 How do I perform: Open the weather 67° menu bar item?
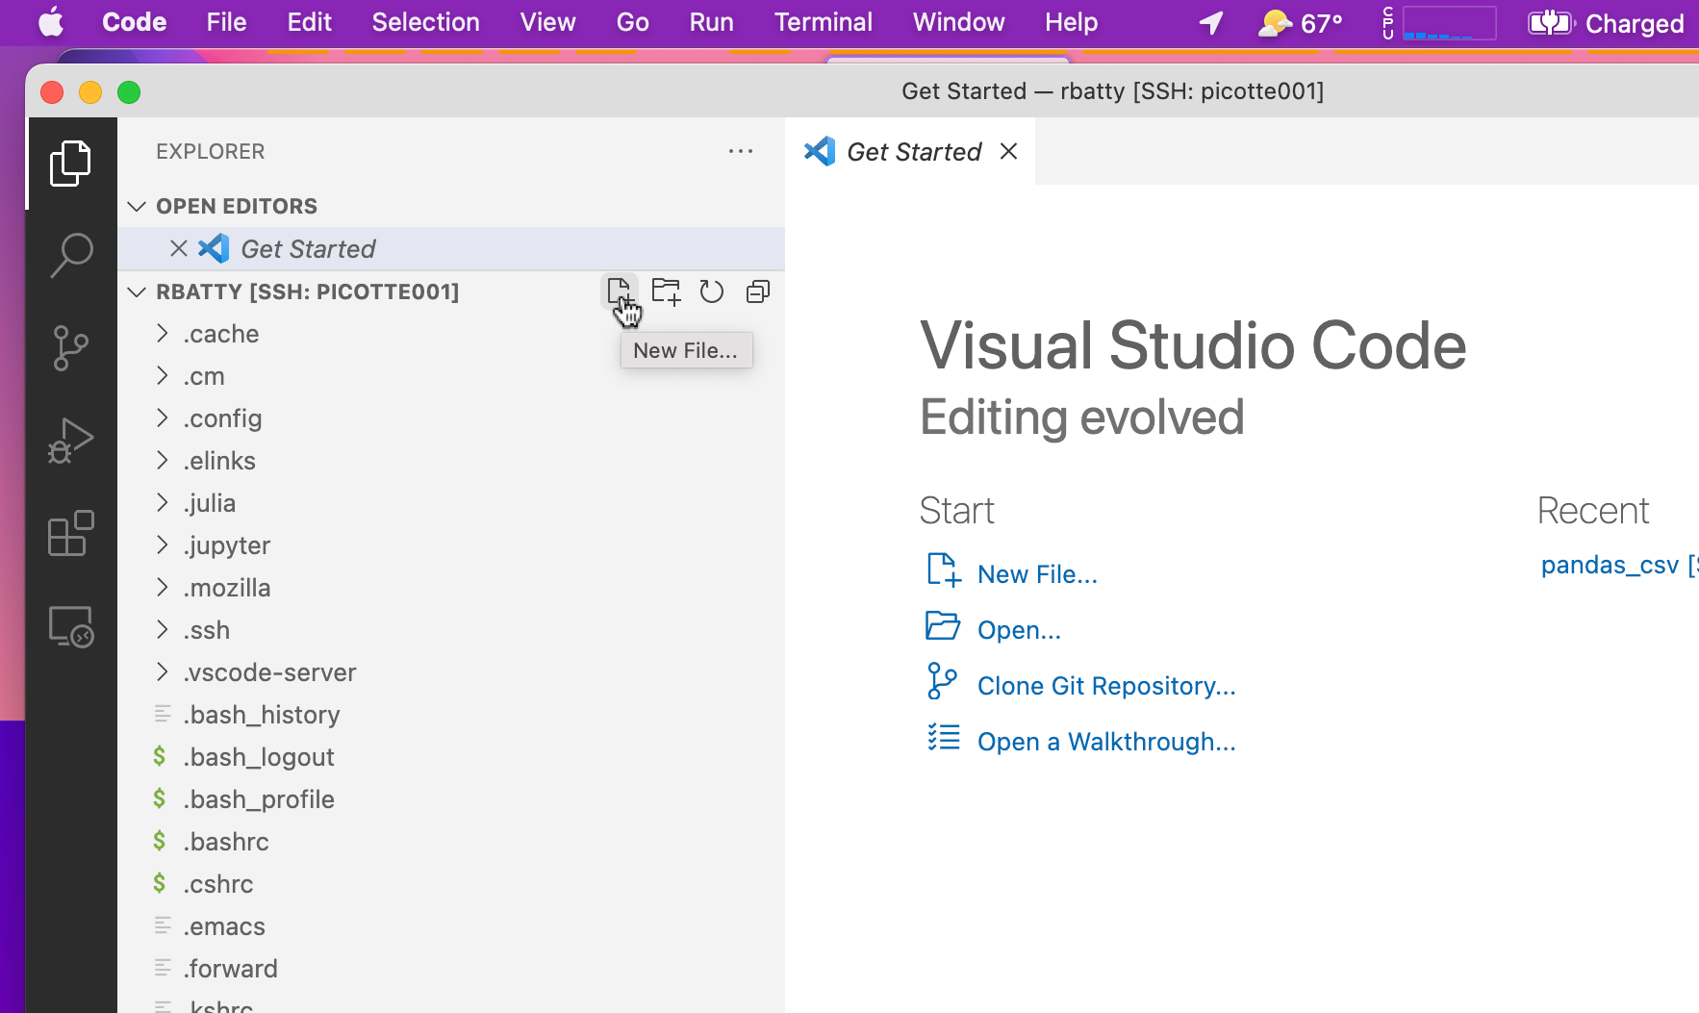1300,22
